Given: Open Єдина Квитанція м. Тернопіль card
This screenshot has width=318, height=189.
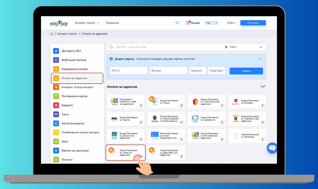Looking at the screenshot, I should point(247,119).
